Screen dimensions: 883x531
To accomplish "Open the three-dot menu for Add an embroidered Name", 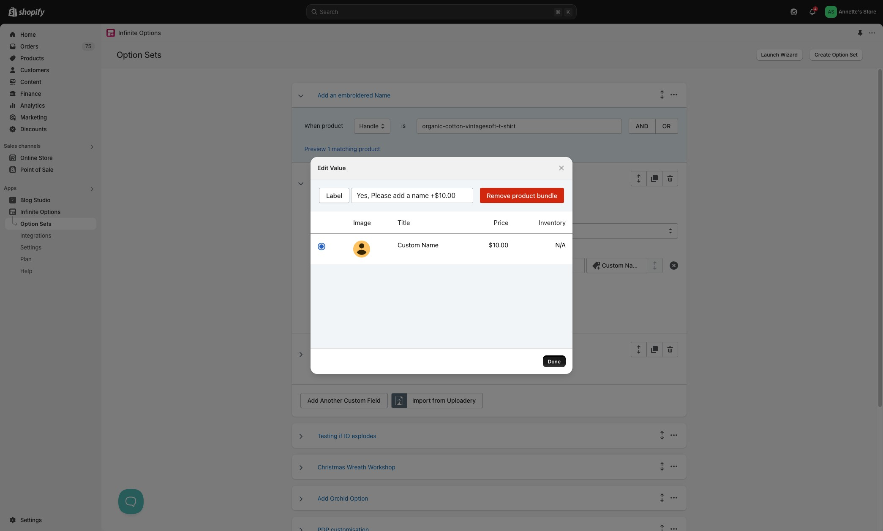I will [x=674, y=95].
